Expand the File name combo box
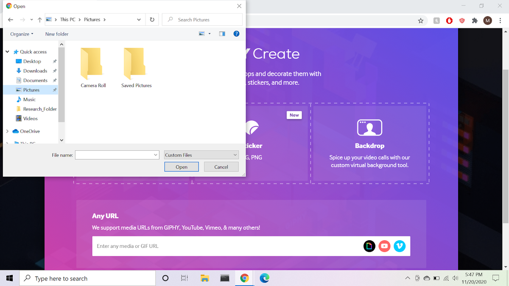This screenshot has width=509, height=286. [x=155, y=155]
